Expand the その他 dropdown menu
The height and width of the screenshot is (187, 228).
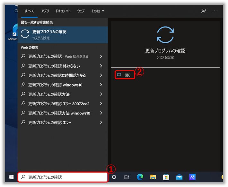[98, 11]
